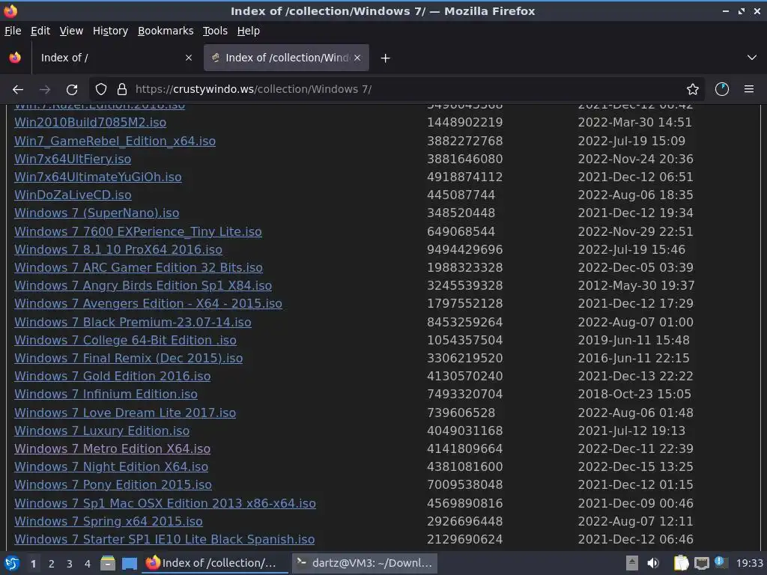Open the file manager taskbar launcher
The image size is (767, 575).
coord(108,563)
